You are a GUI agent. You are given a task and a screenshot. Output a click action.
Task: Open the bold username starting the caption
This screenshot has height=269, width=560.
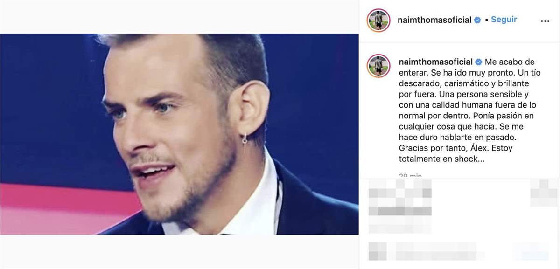tap(434, 62)
